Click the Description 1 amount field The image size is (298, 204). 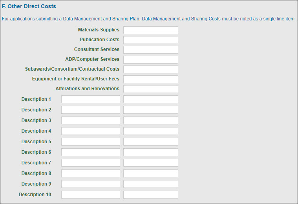click(x=150, y=99)
